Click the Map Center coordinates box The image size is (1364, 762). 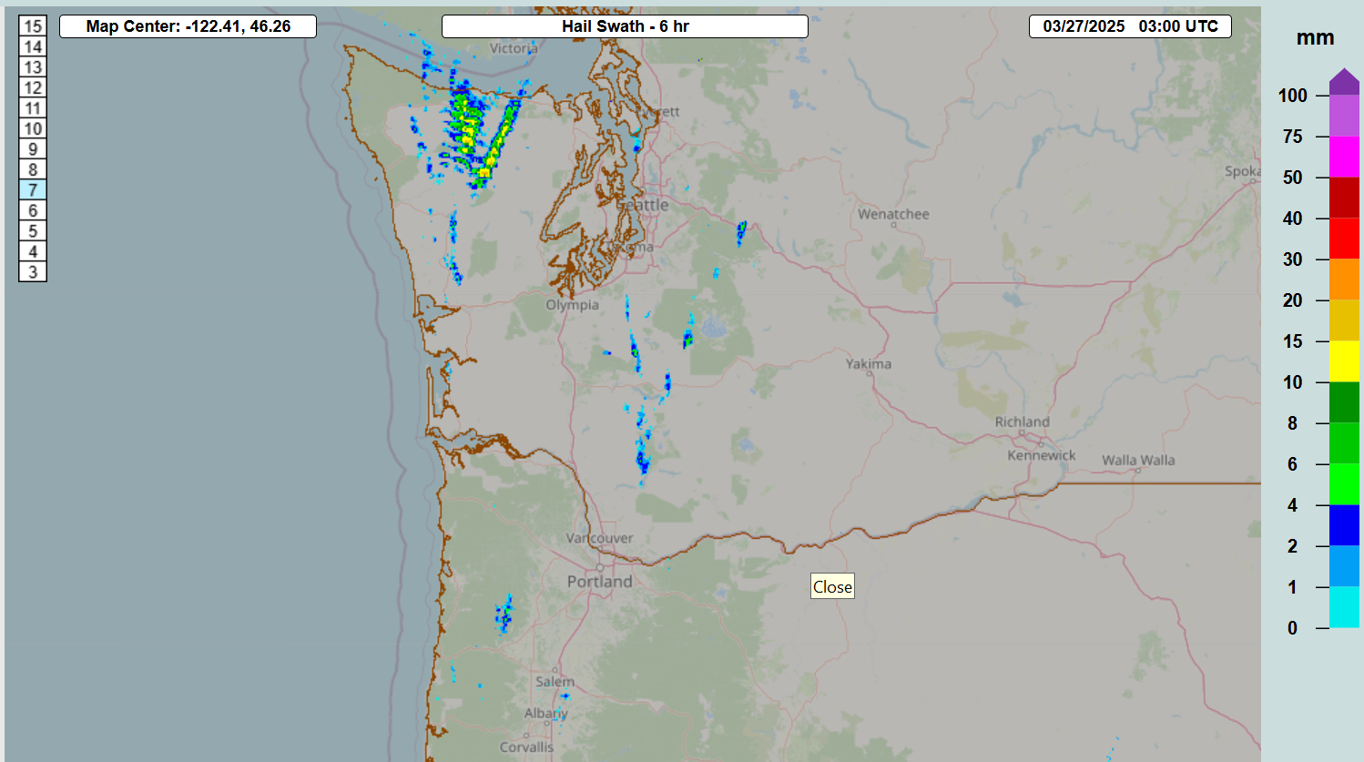coord(188,26)
